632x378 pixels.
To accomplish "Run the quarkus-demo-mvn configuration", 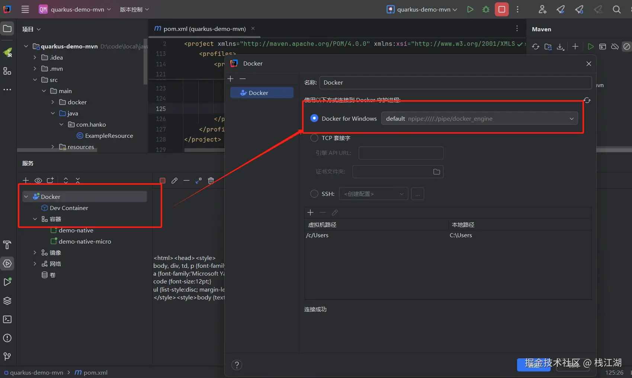I will click(470, 9).
